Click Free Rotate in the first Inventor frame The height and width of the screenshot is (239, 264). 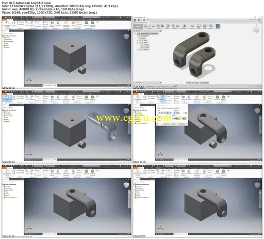[20, 24]
